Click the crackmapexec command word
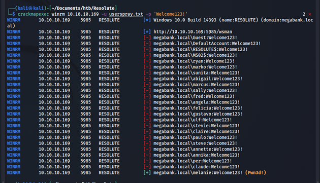320x183 pixels. (33, 14)
